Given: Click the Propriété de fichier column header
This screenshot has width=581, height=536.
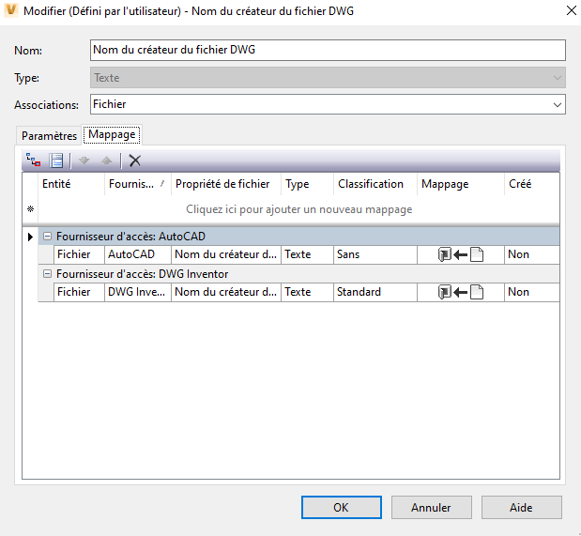Looking at the screenshot, I should 226,184.
